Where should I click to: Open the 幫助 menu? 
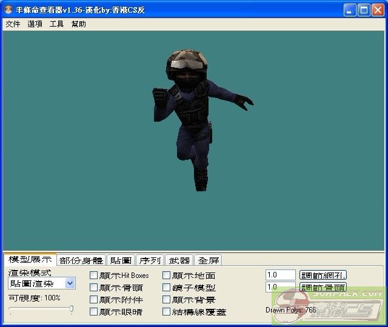point(78,24)
